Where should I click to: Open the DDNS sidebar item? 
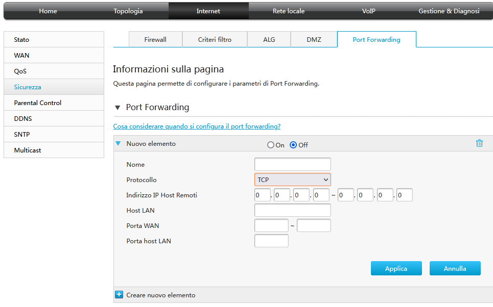click(x=23, y=118)
